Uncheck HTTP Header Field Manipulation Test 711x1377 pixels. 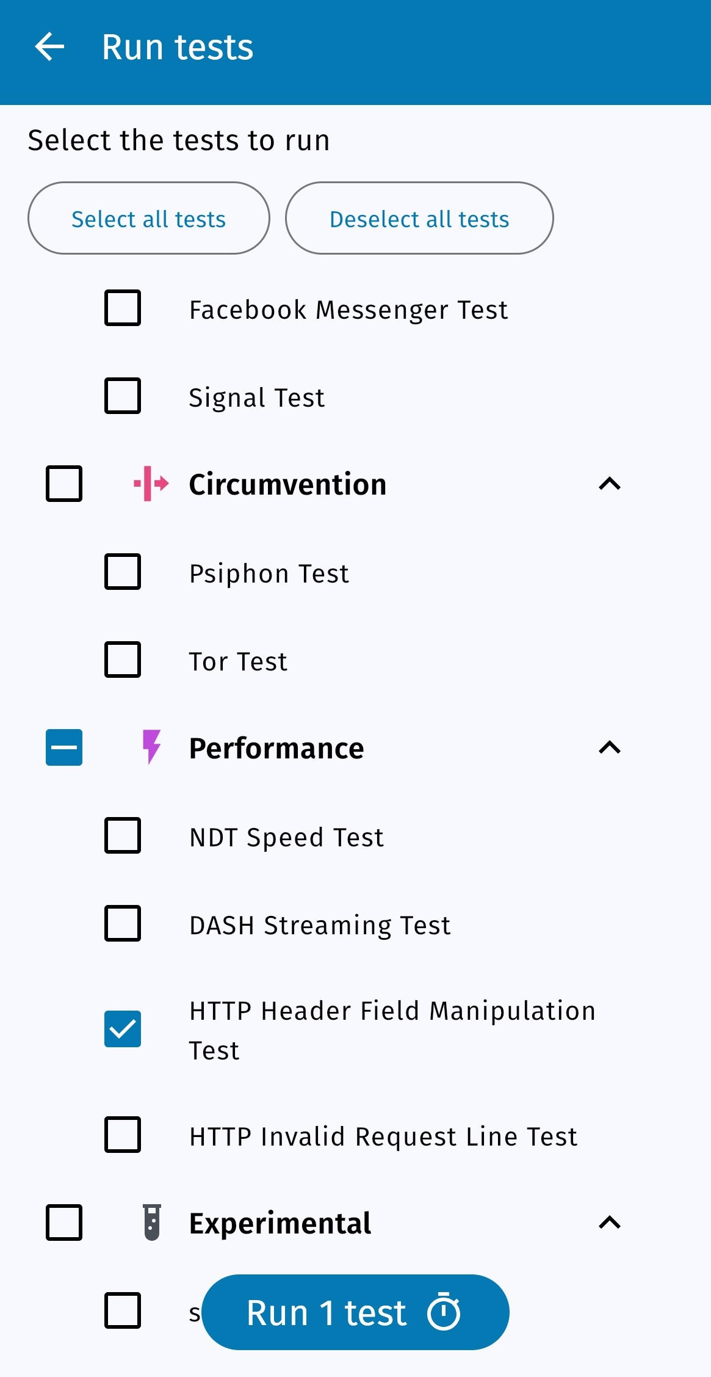coord(123,1029)
